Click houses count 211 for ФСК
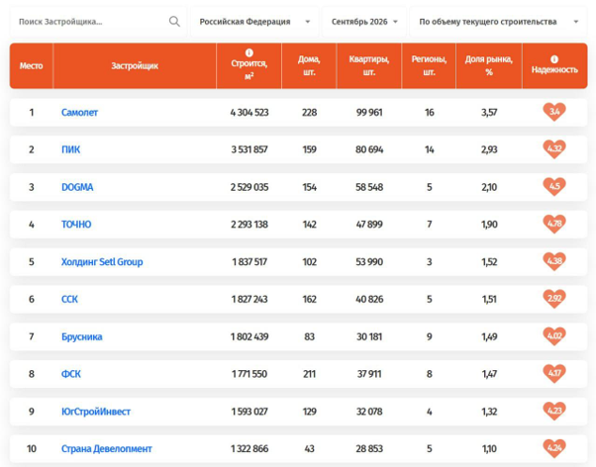 click(x=309, y=374)
